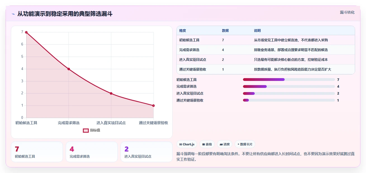Open the stat card showing 4 完成需求筛选
This screenshot has height=173, width=366.
92,152
